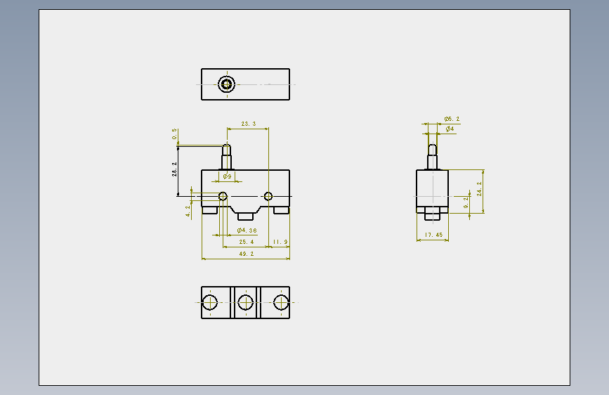Select the Ø4.36 hole diameter dimension

point(247,230)
